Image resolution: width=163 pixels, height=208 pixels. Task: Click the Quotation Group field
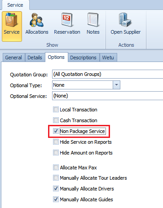coord(107,74)
